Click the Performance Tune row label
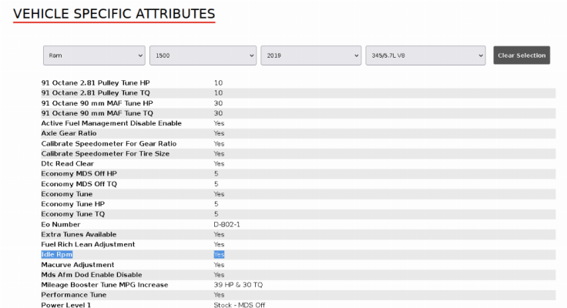This screenshot has height=308, width=567. pos(74,295)
